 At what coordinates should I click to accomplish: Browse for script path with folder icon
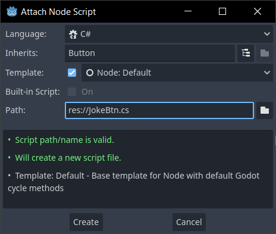(x=265, y=110)
